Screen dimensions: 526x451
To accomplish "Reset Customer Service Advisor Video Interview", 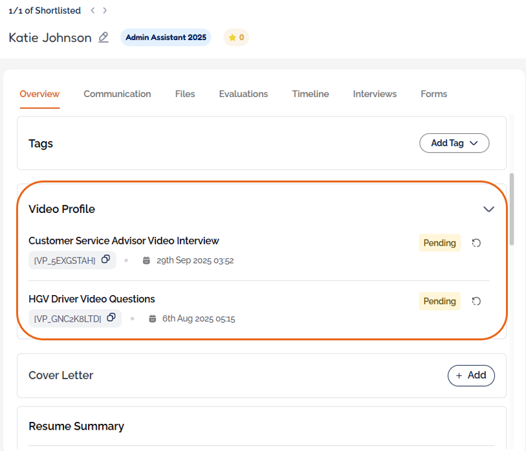I will pyautogui.click(x=477, y=243).
